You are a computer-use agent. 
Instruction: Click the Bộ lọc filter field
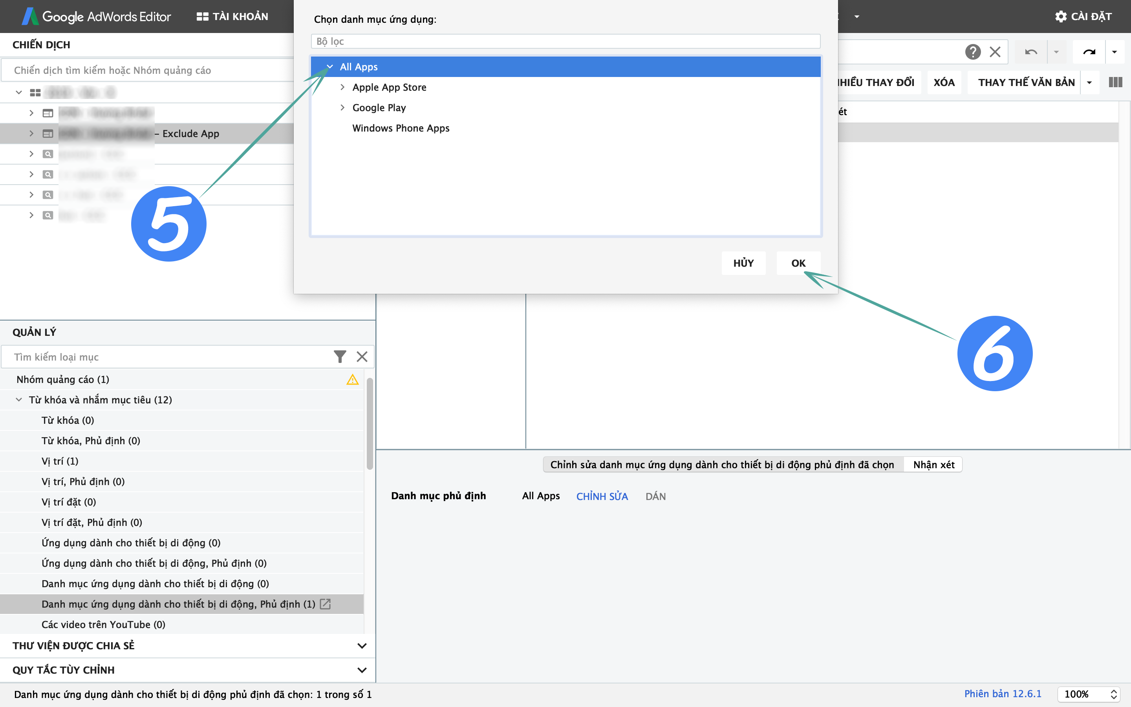coord(565,41)
